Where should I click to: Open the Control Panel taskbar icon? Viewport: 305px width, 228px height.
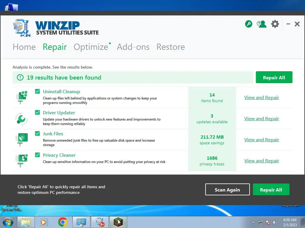point(81,222)
